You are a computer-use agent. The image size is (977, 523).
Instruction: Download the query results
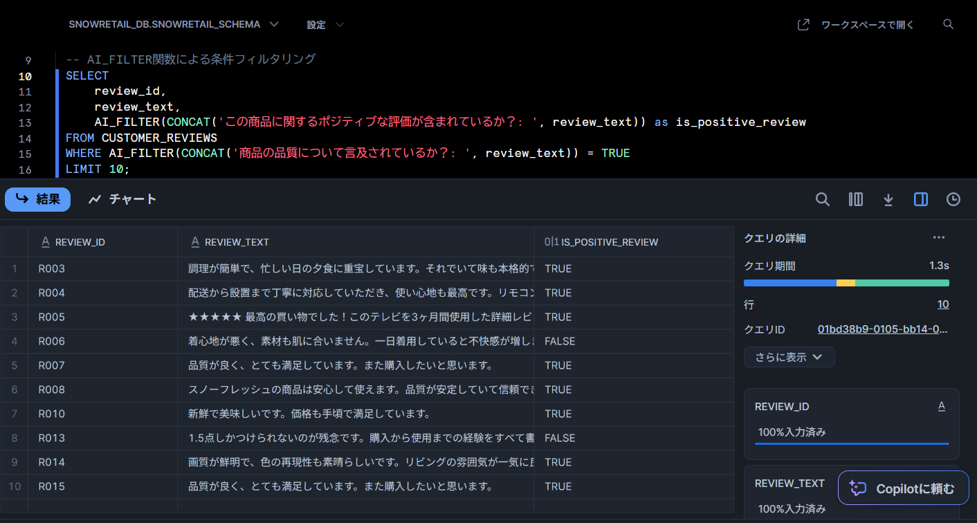click(888, 199)
